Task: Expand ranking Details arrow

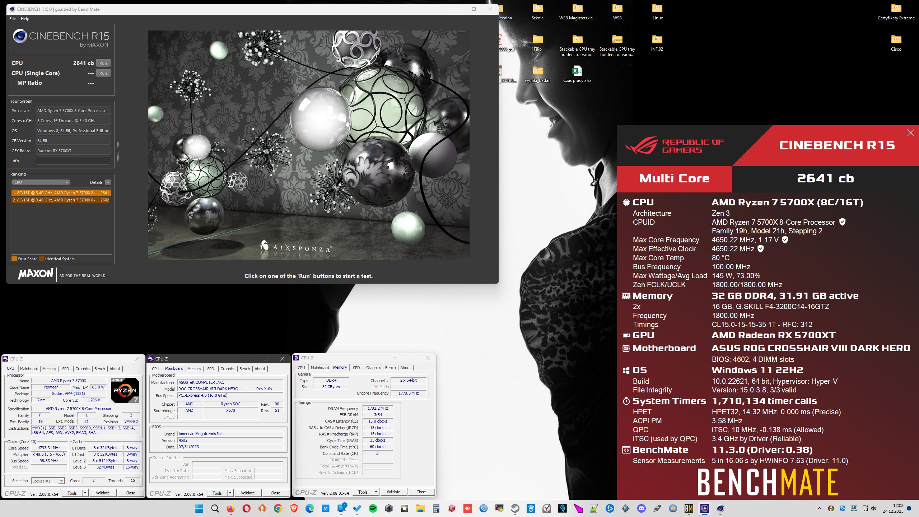Action: (108, 182)
